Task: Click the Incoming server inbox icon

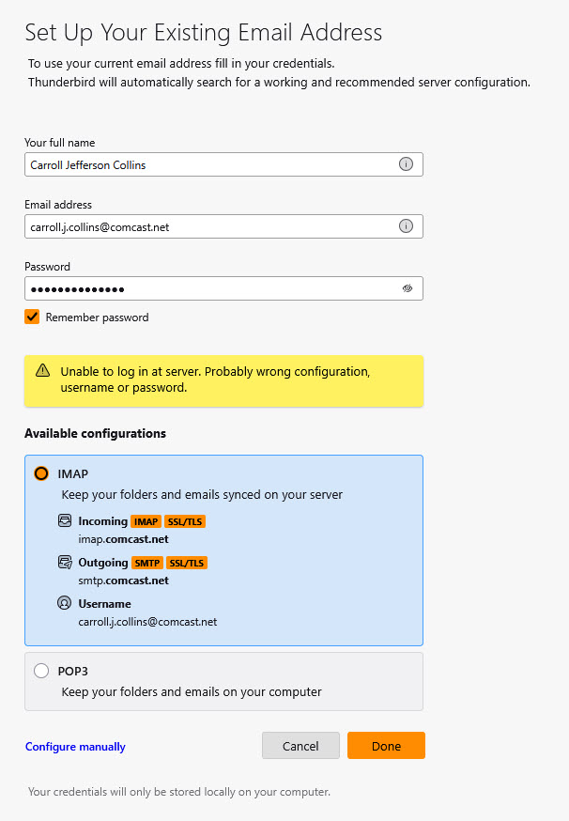Action: (x=65, y=521)
